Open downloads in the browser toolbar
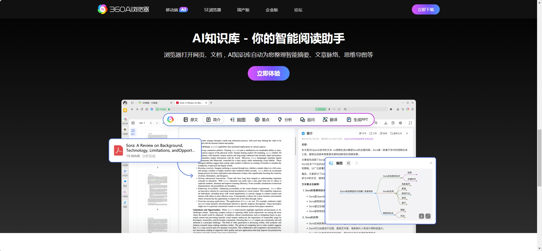The image size is (542, 251). tap(398, 109)
